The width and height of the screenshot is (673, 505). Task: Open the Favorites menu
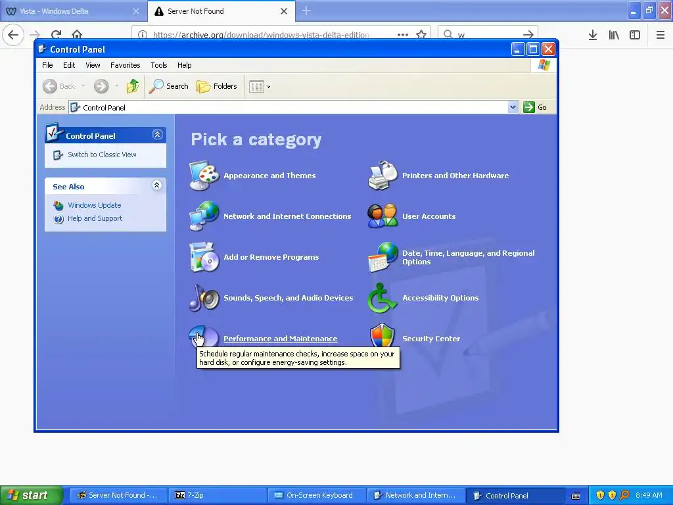[126, 65]
